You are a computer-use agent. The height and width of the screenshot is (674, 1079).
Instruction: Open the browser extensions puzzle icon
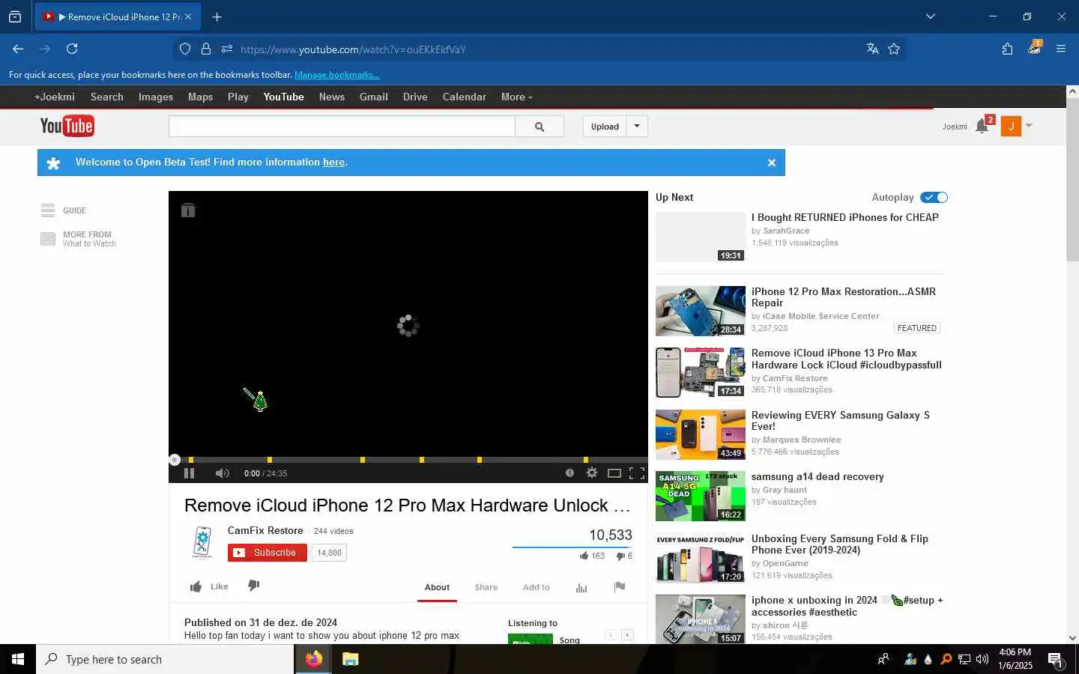click(1007, 49)
